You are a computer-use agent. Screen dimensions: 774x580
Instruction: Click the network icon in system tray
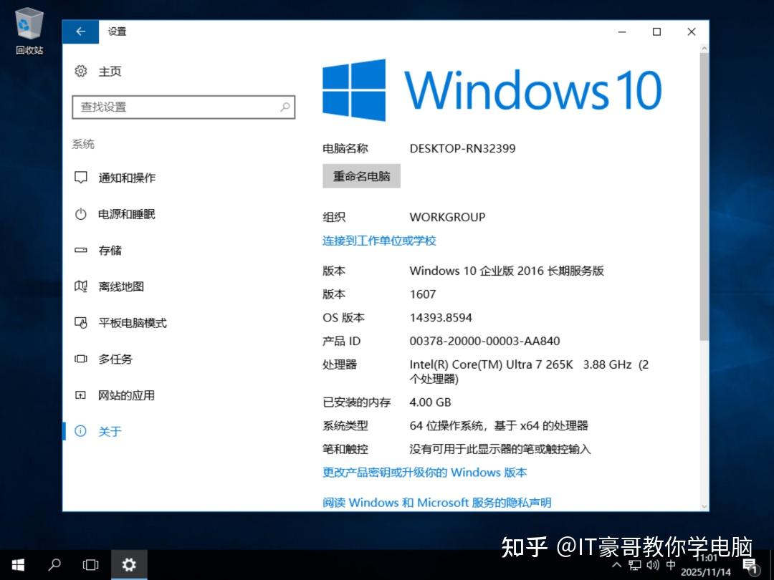634,565
